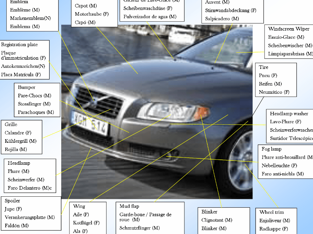Viewport: 313px width, 234px height.
Task: Select the Bumper label box
Action: [37, 100]
